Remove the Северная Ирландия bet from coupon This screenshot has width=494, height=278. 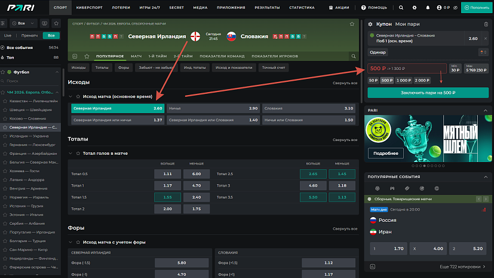(485, 38)
